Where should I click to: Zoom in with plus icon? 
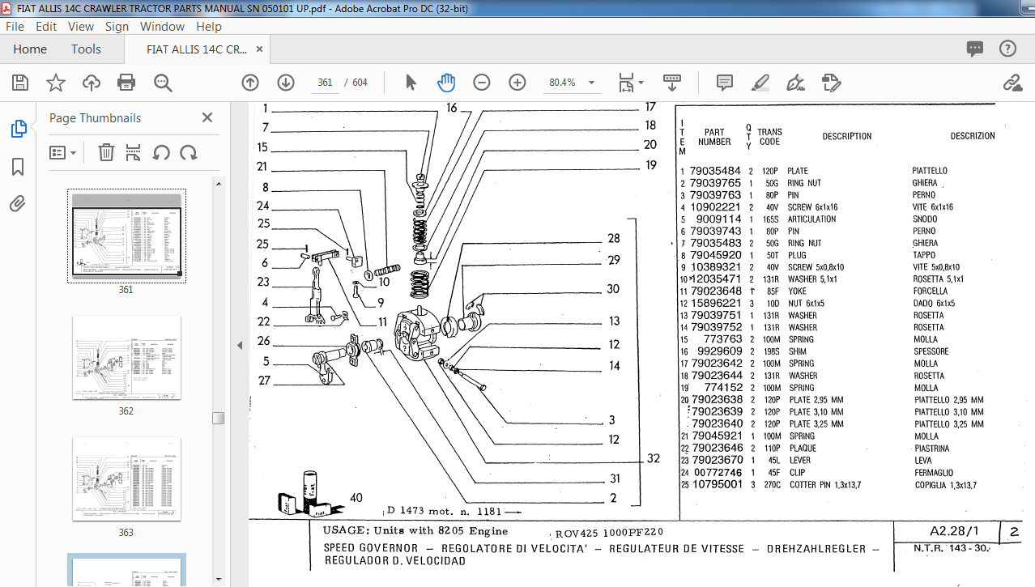pyautogui.click(x=517, y=83)
